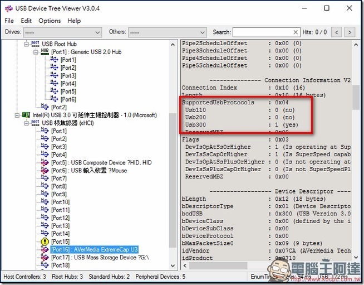Click the app icon in title bar
Viewport: 364px width, 285px height.
[9, 8]
